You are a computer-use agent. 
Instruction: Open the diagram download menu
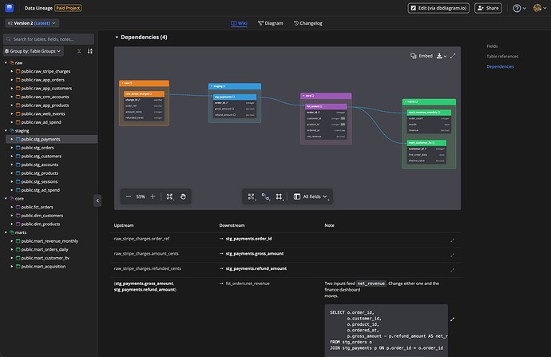441,56
